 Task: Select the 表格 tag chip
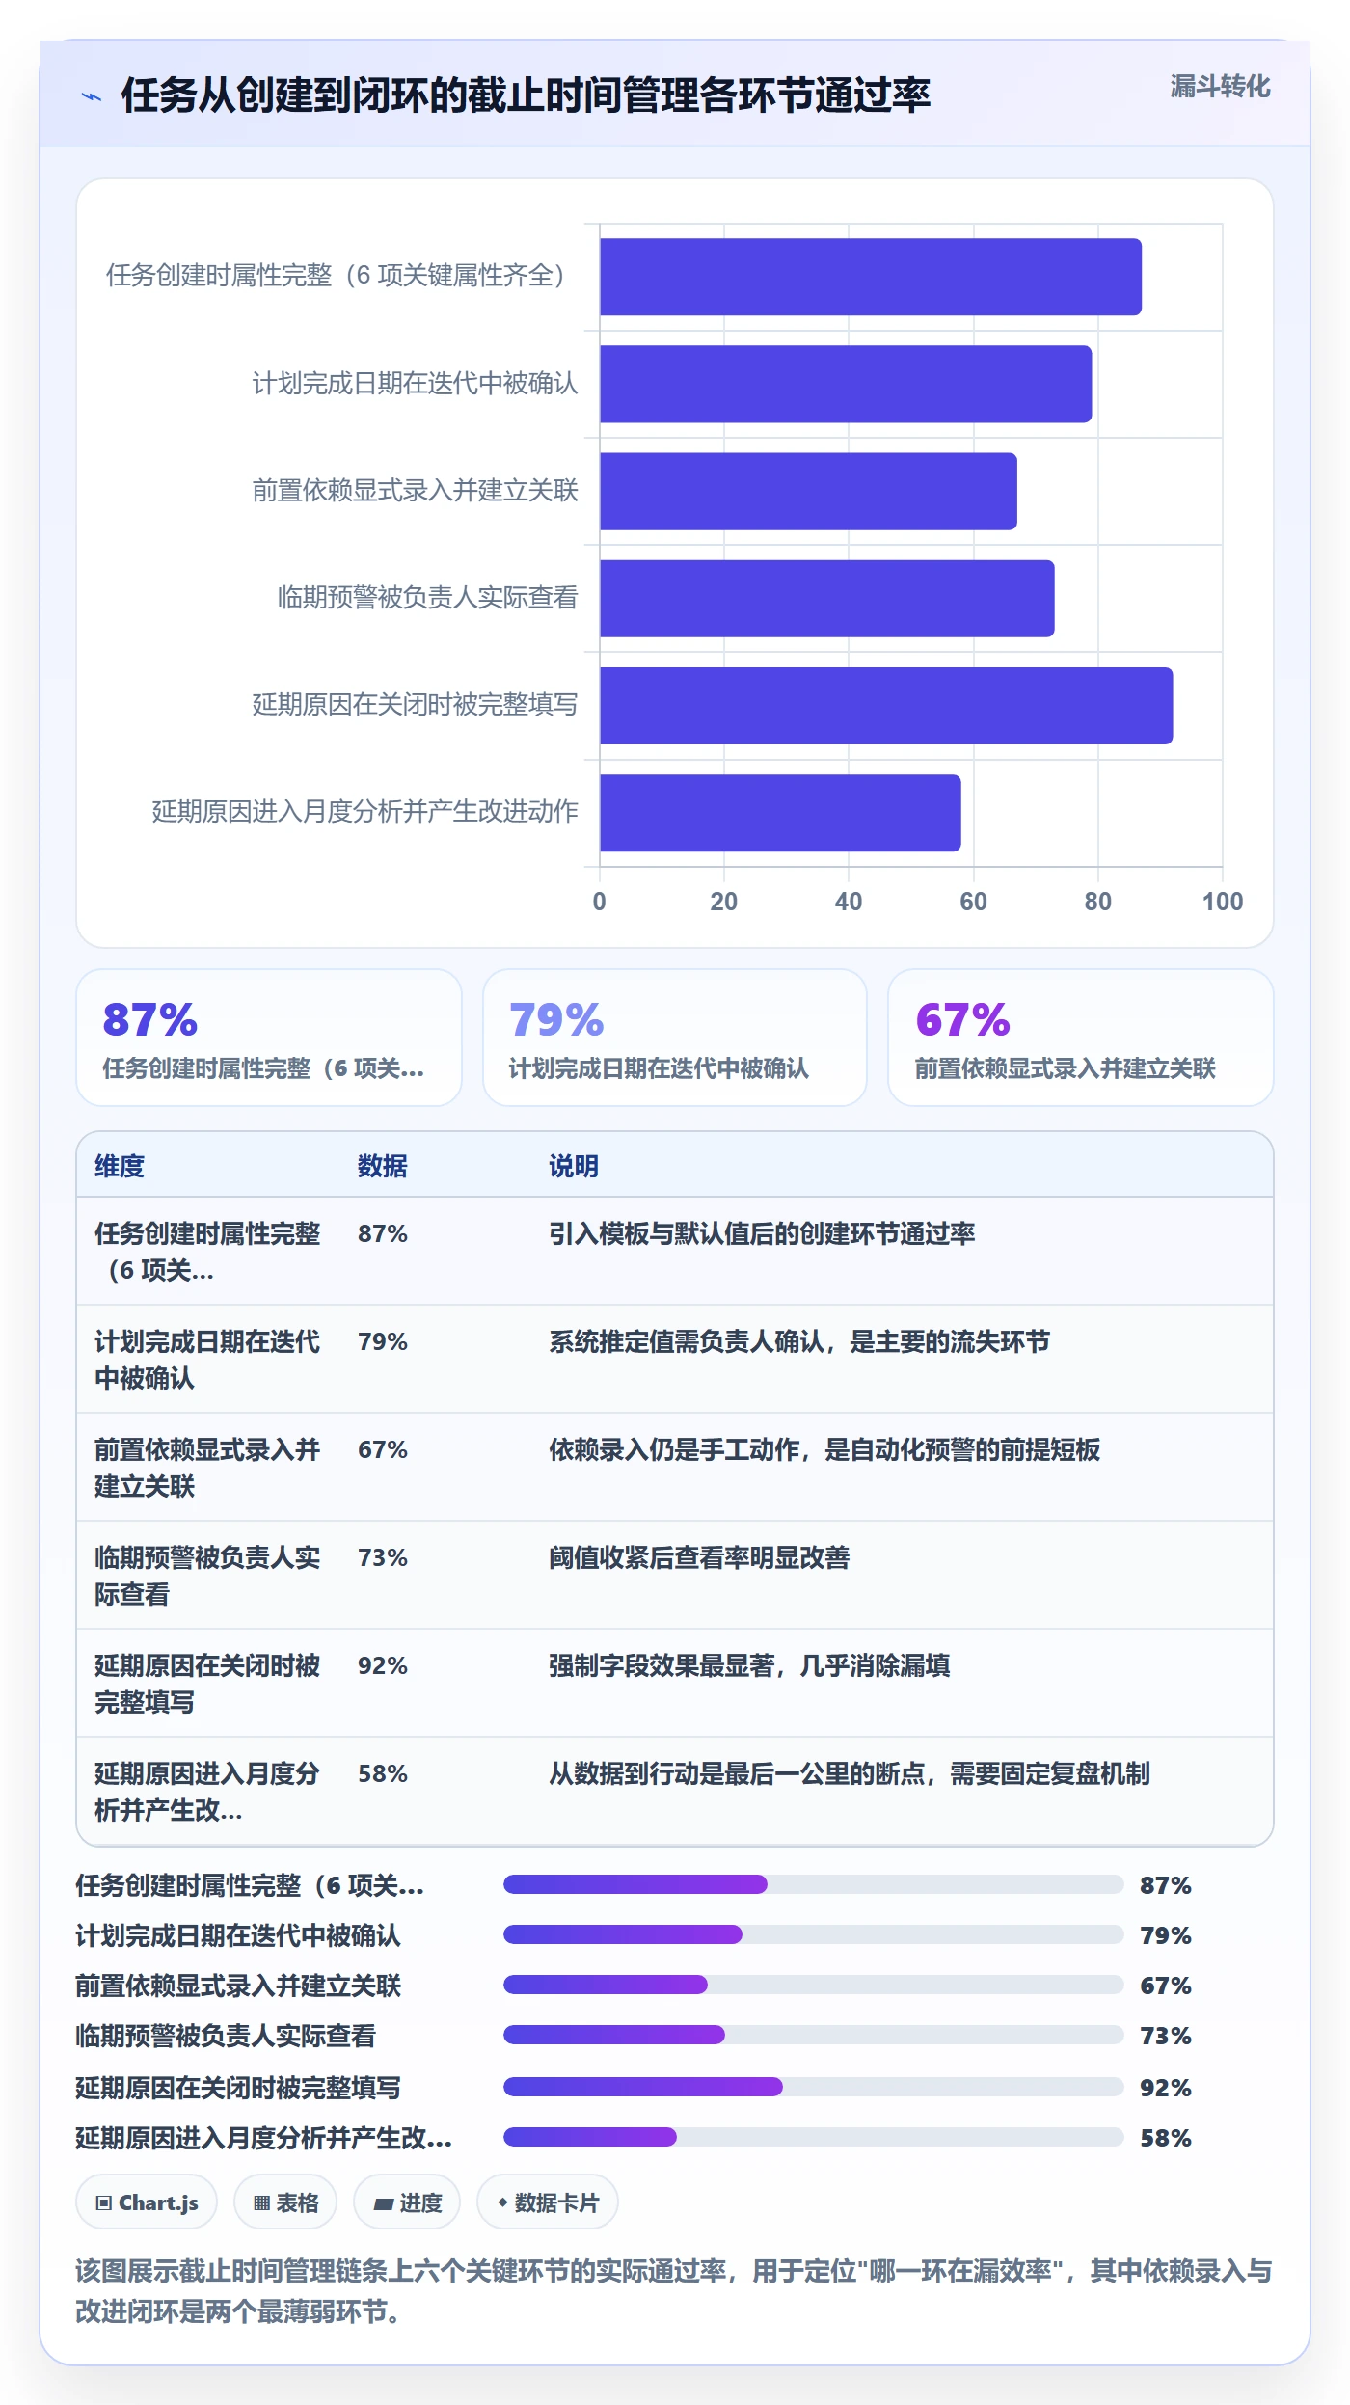[x=285, y=2202]
